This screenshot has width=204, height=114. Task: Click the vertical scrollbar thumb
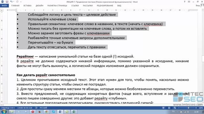click(203, 59)
